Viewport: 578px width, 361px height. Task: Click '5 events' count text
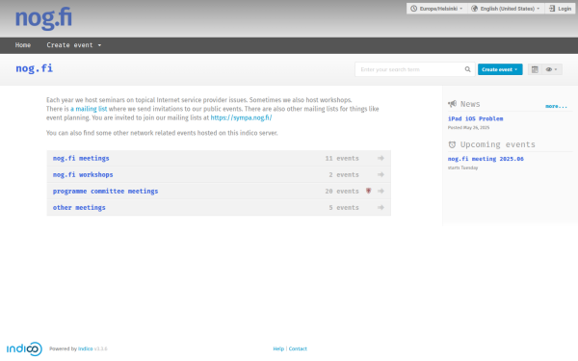tap(344, 208)
